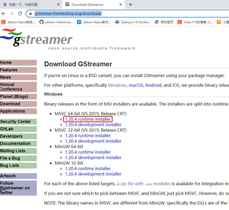The image size is (229, 210).
Task: Open News sidebar item
Action: point(18,77)
